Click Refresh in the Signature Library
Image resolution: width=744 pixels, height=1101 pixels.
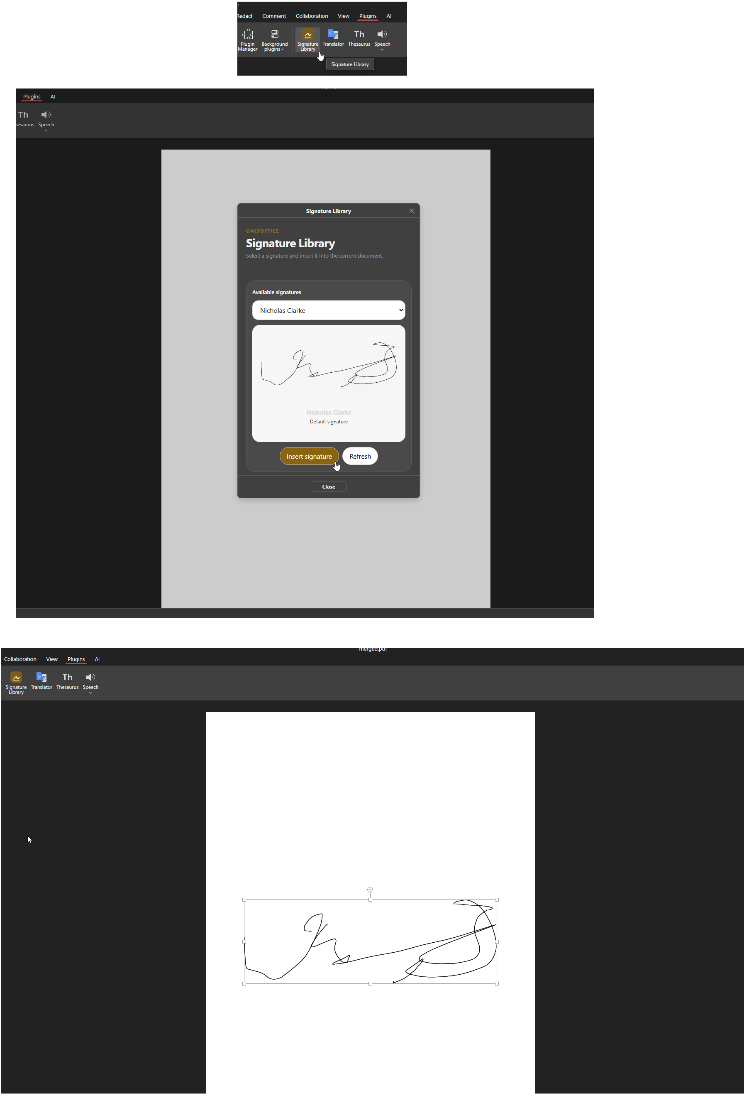(x=360, y=456)
